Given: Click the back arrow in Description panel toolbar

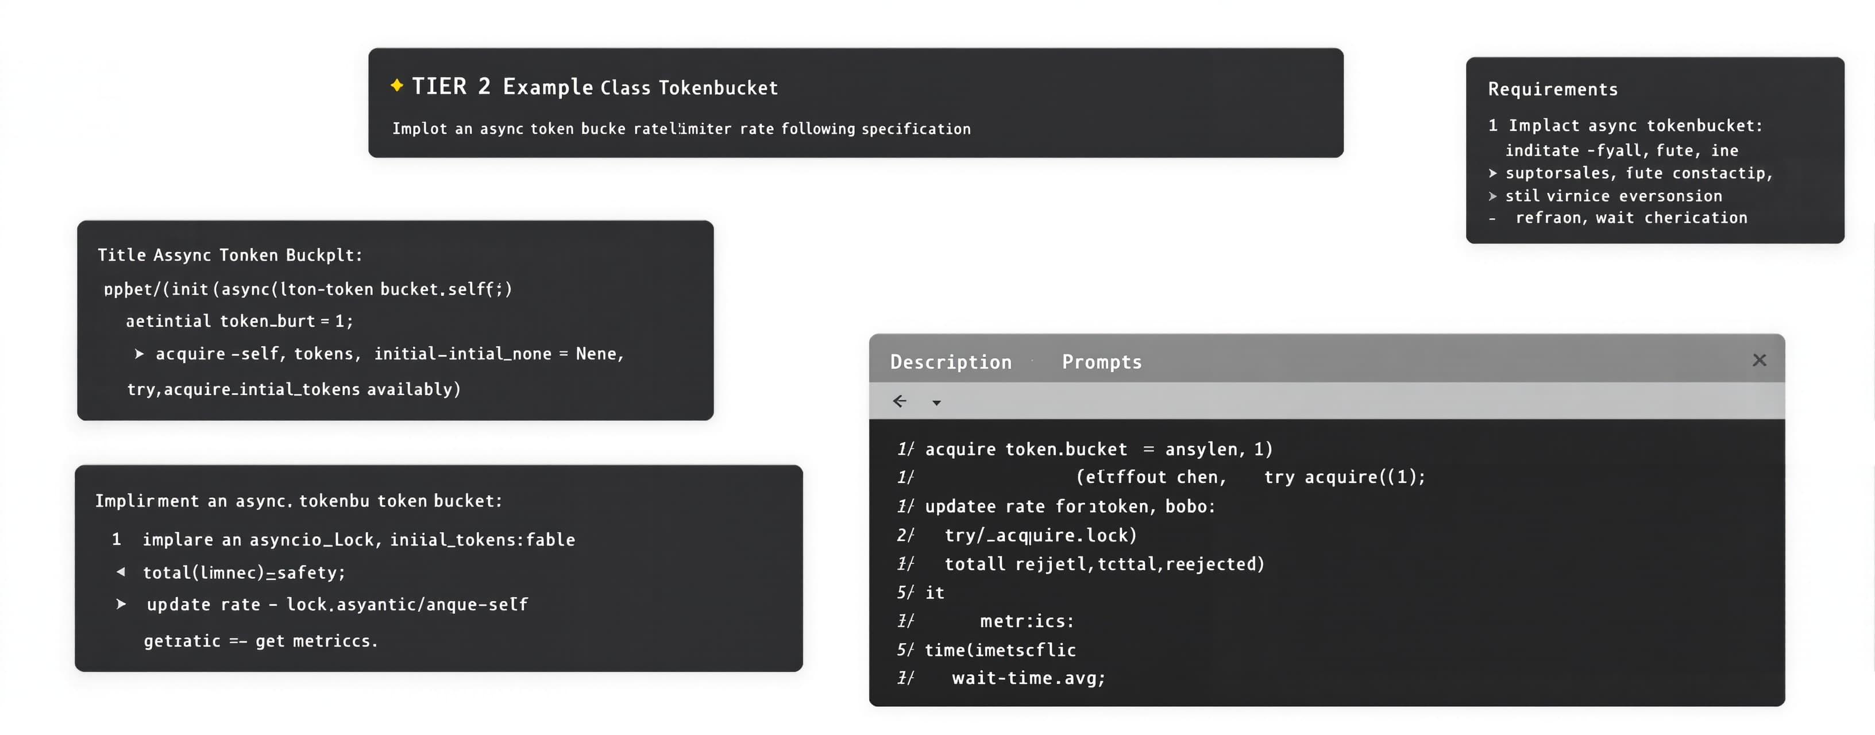Looking at the screenshot, I should pos(900,401).
